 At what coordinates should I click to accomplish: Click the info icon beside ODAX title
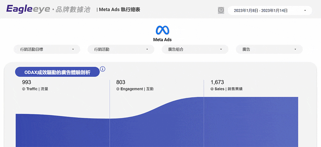tap(103, 69)
